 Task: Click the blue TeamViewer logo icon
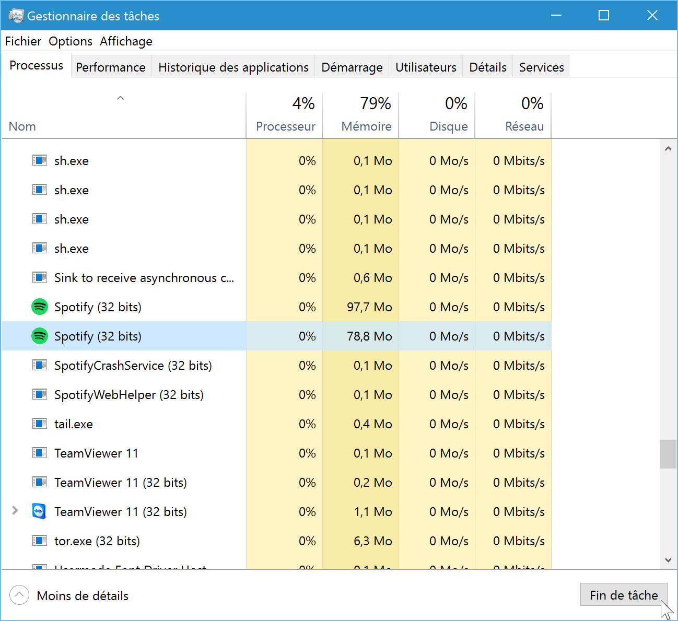pyautogui.click(x=39, y=511)
